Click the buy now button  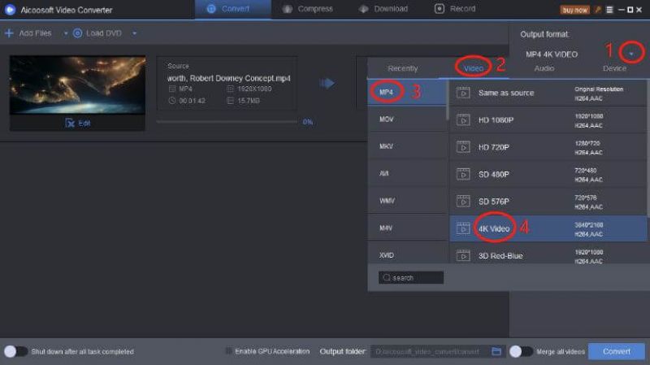[574, 10]
